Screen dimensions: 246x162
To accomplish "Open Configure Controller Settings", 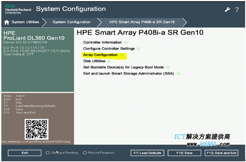I will (109, 49).
